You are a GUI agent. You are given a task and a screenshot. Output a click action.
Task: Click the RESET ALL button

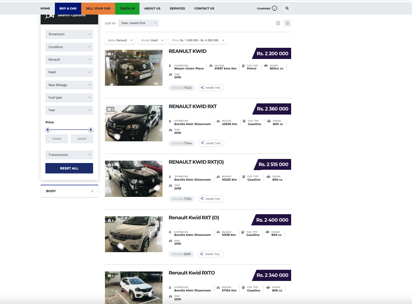69,168
